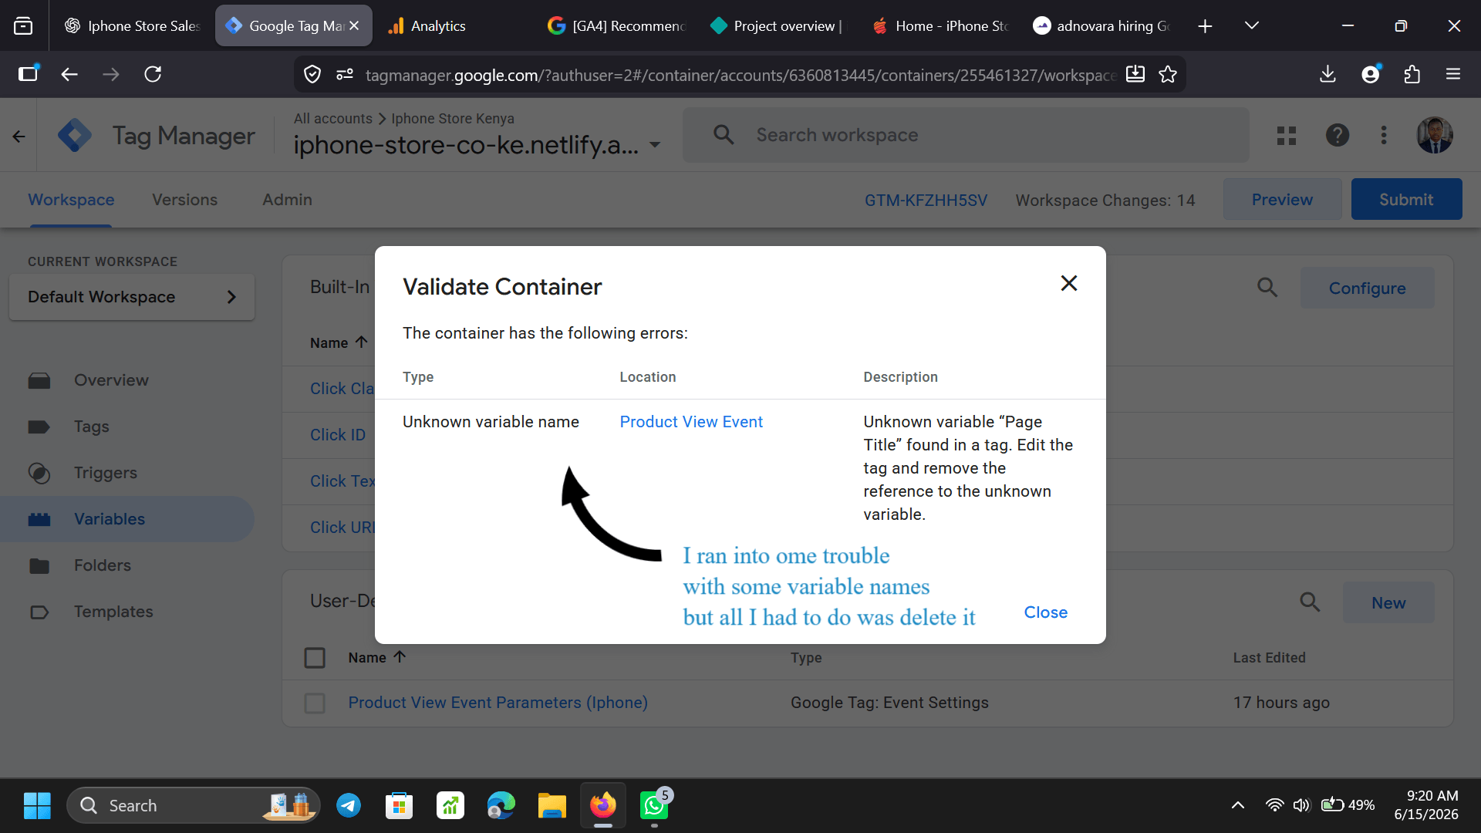Switch to the Project overview browser tab
The height and width of the screenshot is (833, 1481).
coord(778,25)
